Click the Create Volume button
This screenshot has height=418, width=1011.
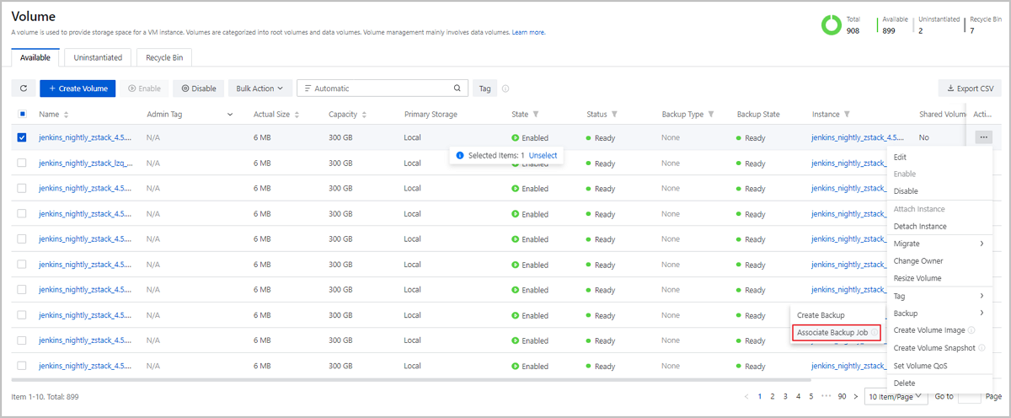pos(78,88)
